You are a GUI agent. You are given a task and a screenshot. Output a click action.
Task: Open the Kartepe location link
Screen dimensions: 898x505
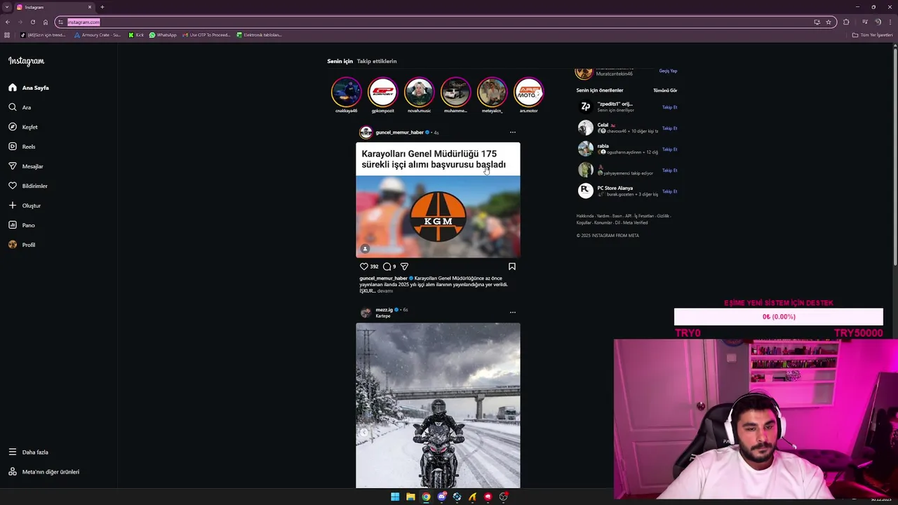point(382,316)
